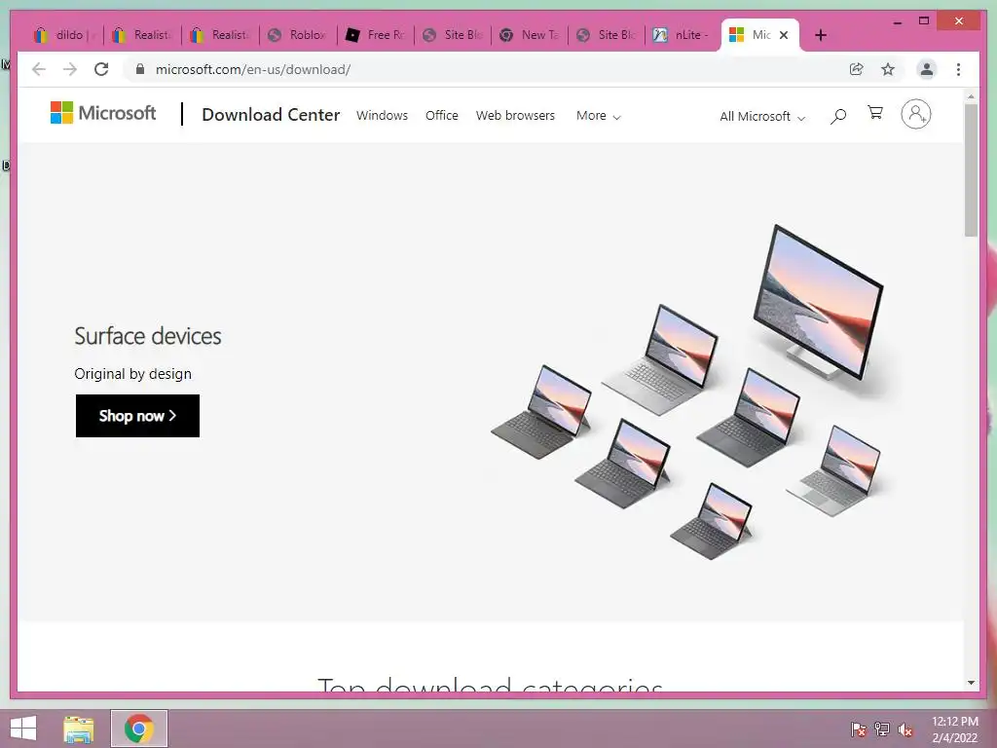
Task: Click the network tray icon
Action: [882, 729]
